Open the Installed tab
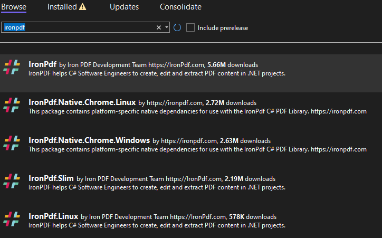The height and width of the screenshot is (238, 382). (62, 7)
